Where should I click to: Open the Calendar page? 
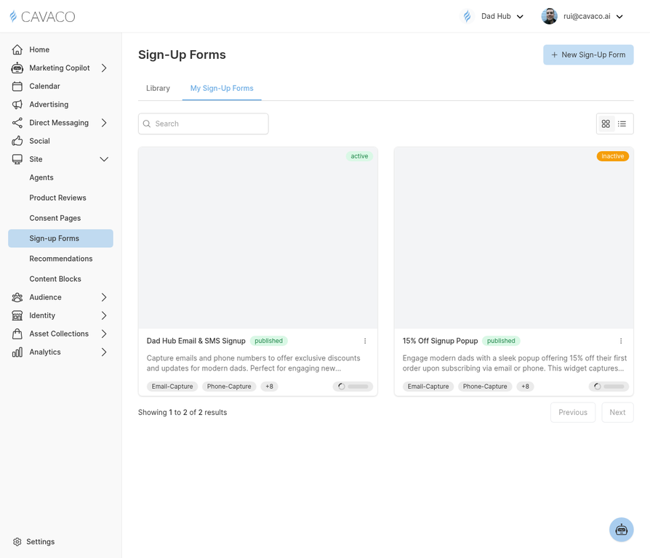tap(44, 86)
